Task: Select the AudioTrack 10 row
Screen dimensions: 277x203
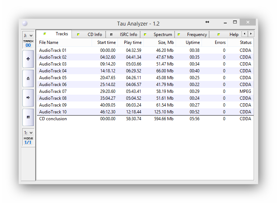Action: click(x=145, y=112)
